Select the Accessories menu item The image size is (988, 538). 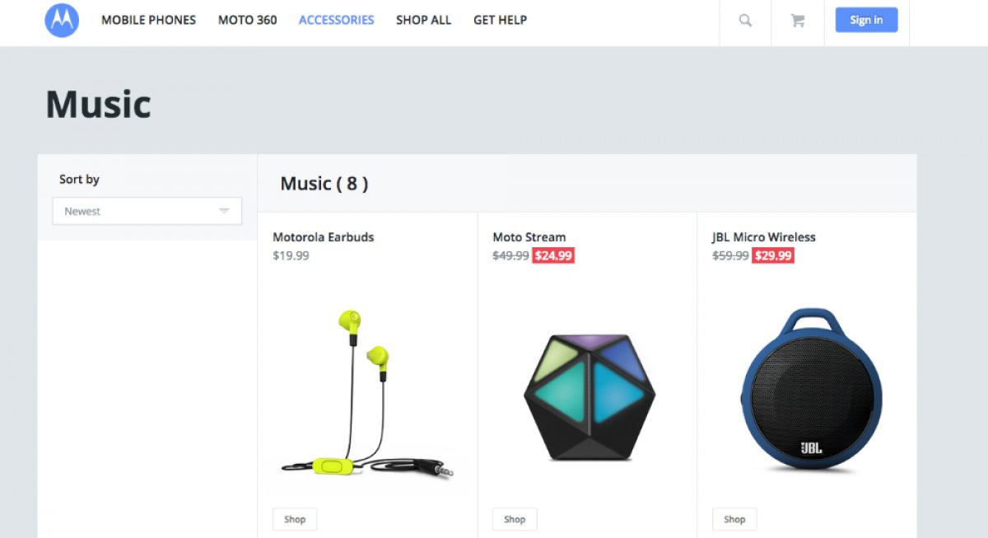coord(336,20)
